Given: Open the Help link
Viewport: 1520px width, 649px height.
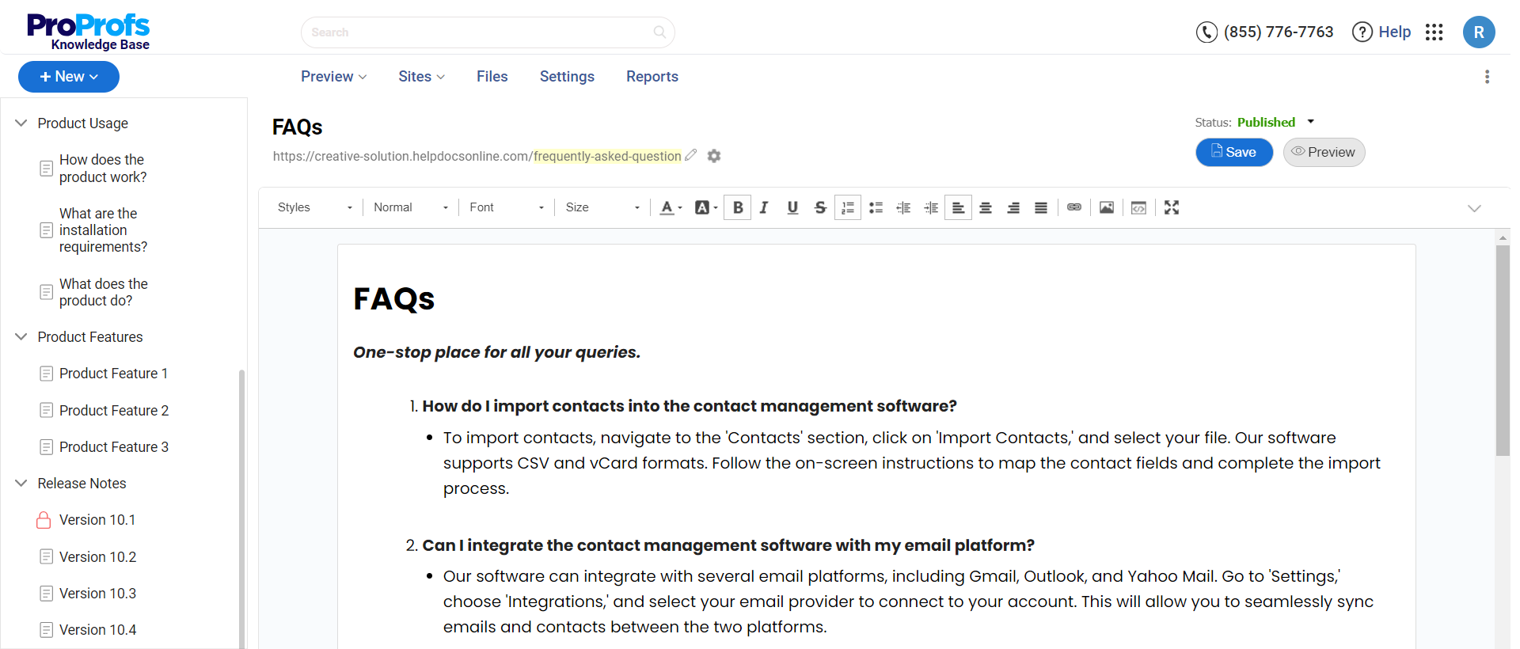Looking at the screenshot, I should coord(1381,32).
